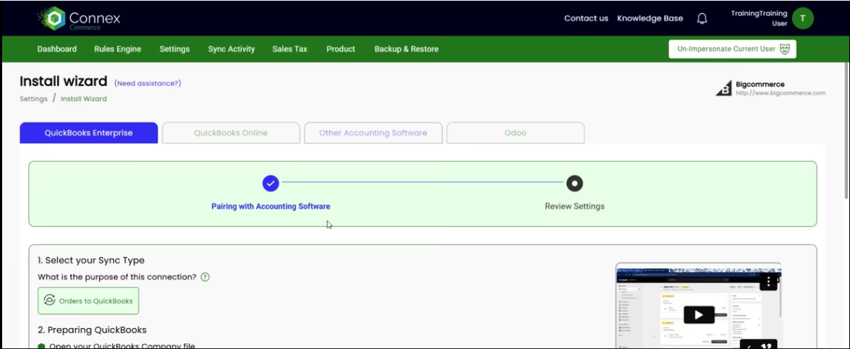850x349 pixels.
Task: Click the Install Wizard breadcrumb
Action: click(84, 99)
